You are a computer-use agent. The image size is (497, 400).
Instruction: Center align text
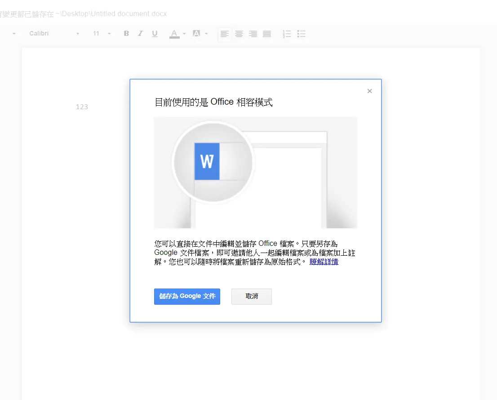pyautogui.click(x=239, y=34)
